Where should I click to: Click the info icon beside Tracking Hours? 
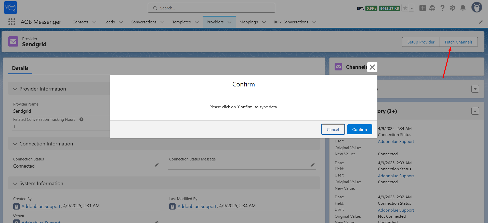coord(81,119)
